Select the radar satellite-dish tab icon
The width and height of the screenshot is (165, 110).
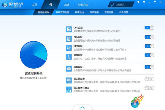pos(51,4)
